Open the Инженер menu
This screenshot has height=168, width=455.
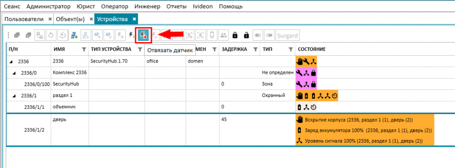coord(147,6)
